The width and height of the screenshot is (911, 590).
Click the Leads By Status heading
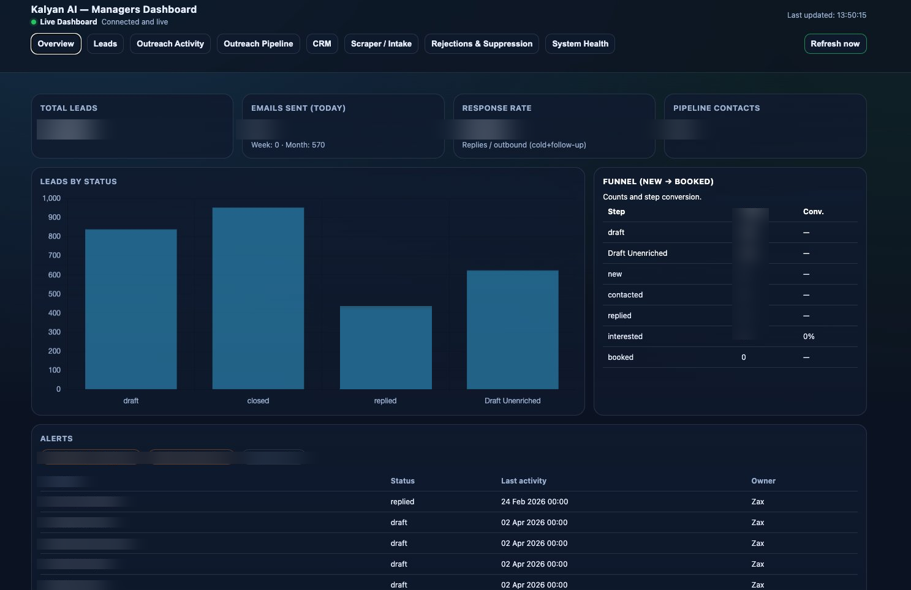[x=78, y=182]
